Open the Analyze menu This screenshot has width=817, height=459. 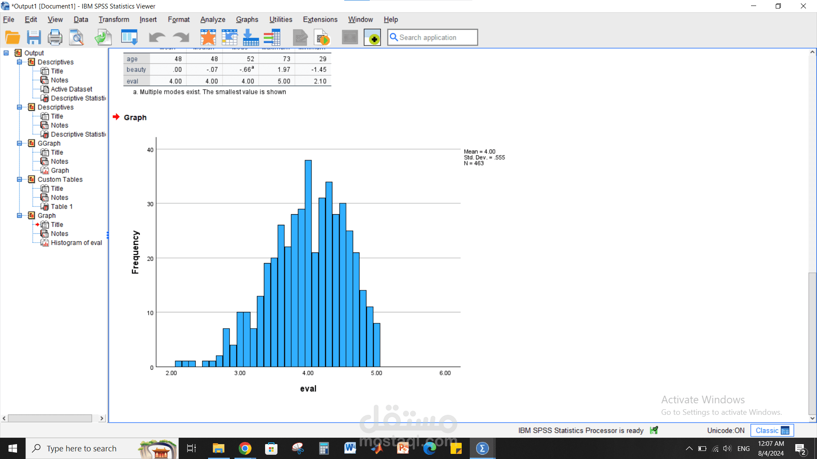pyautogui.click(x=212, y=20)
